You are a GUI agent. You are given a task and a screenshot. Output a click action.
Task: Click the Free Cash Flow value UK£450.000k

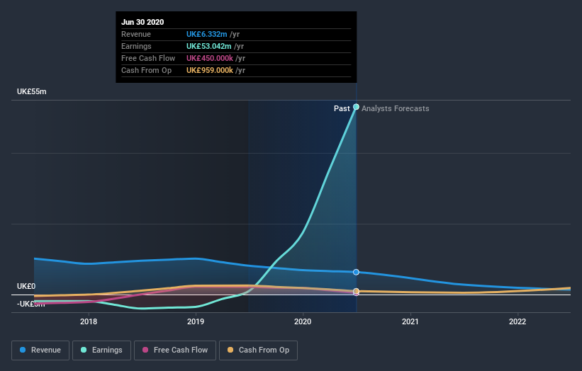pyautogui.click(x=210, y=58)
